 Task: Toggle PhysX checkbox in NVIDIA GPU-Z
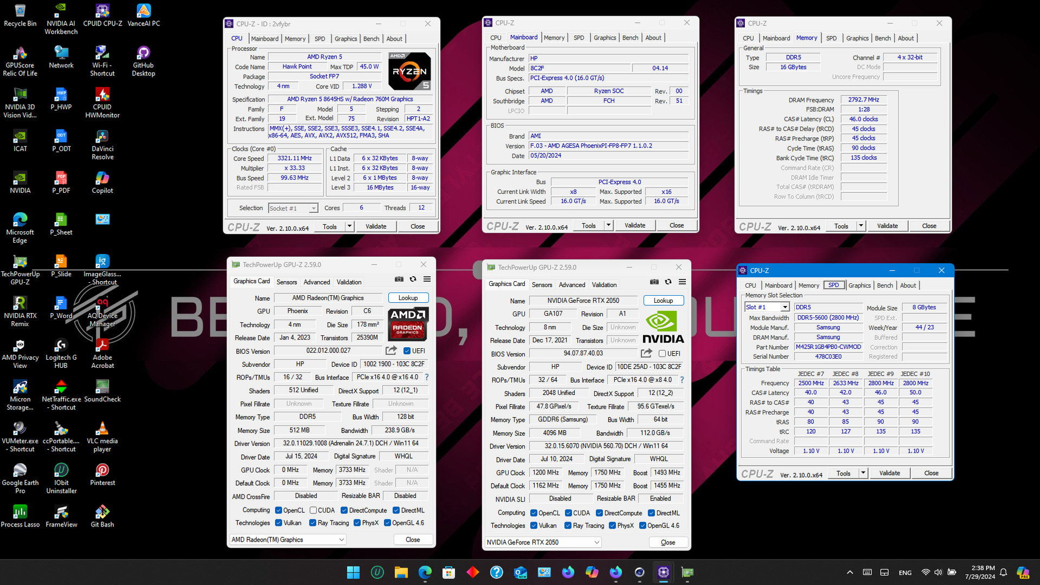tap(612, 525)
